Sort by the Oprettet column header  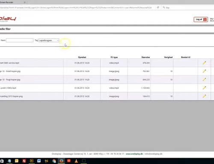pos(82,57)
